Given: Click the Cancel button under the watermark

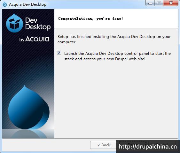Looking at the screenshot, I should pos(162,145).
